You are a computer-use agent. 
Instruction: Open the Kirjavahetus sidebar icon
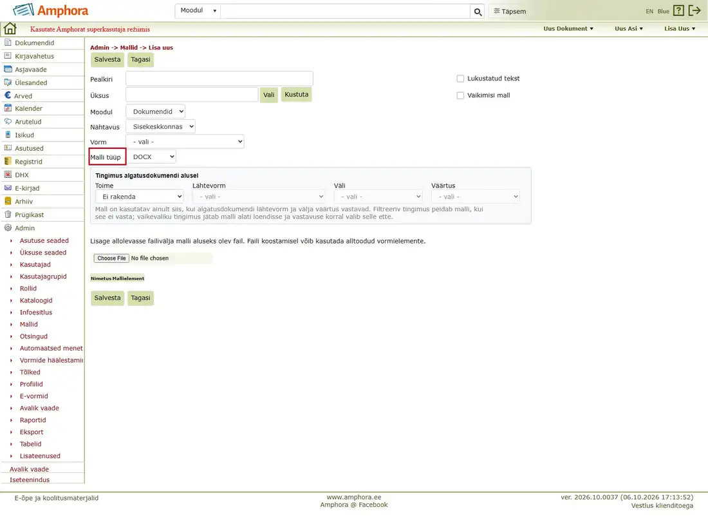pos(8,55)
